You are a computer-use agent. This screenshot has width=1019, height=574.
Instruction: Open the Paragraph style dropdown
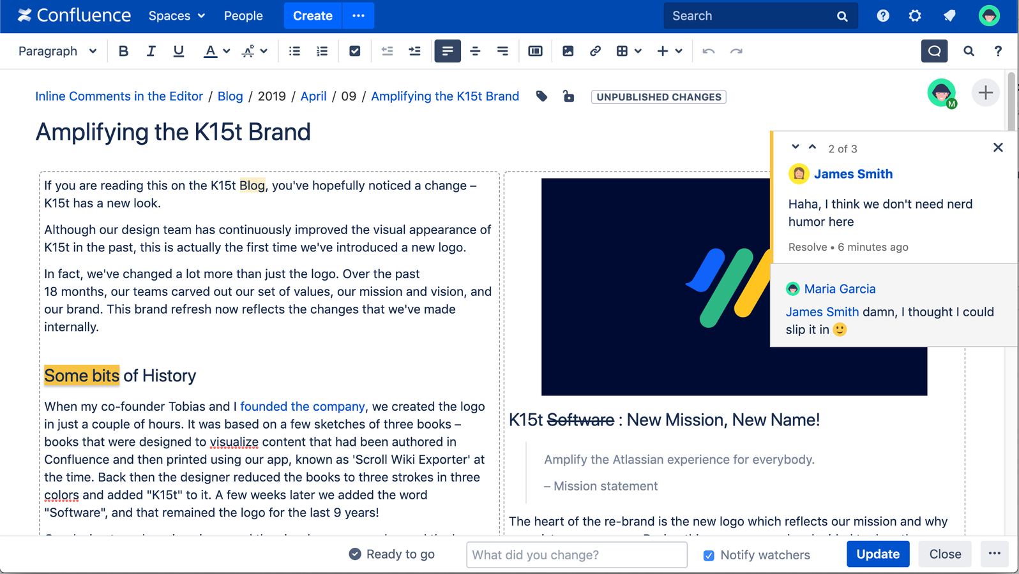[x=57, y=51]
